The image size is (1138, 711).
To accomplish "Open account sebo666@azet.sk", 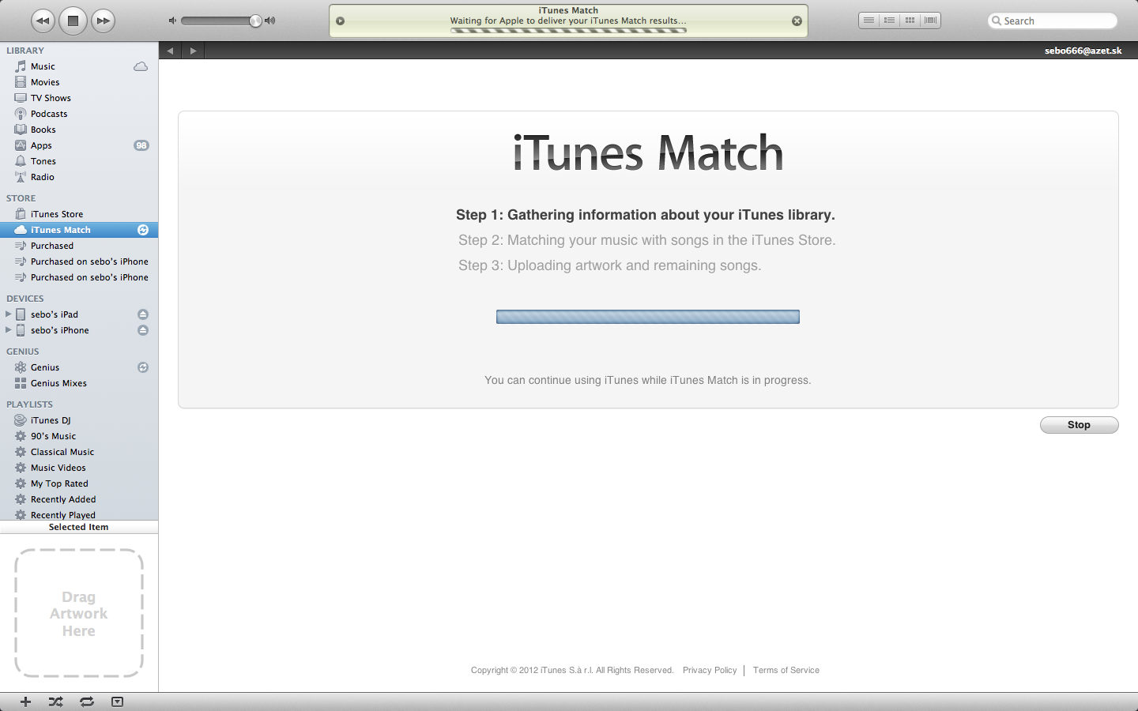I will click(x=1083, y=51).
